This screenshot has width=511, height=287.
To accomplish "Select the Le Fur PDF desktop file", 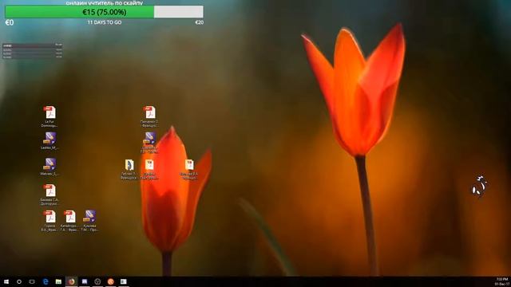I will (50, 116).
